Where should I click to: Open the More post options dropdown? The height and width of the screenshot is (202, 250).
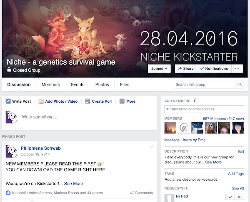127,101
